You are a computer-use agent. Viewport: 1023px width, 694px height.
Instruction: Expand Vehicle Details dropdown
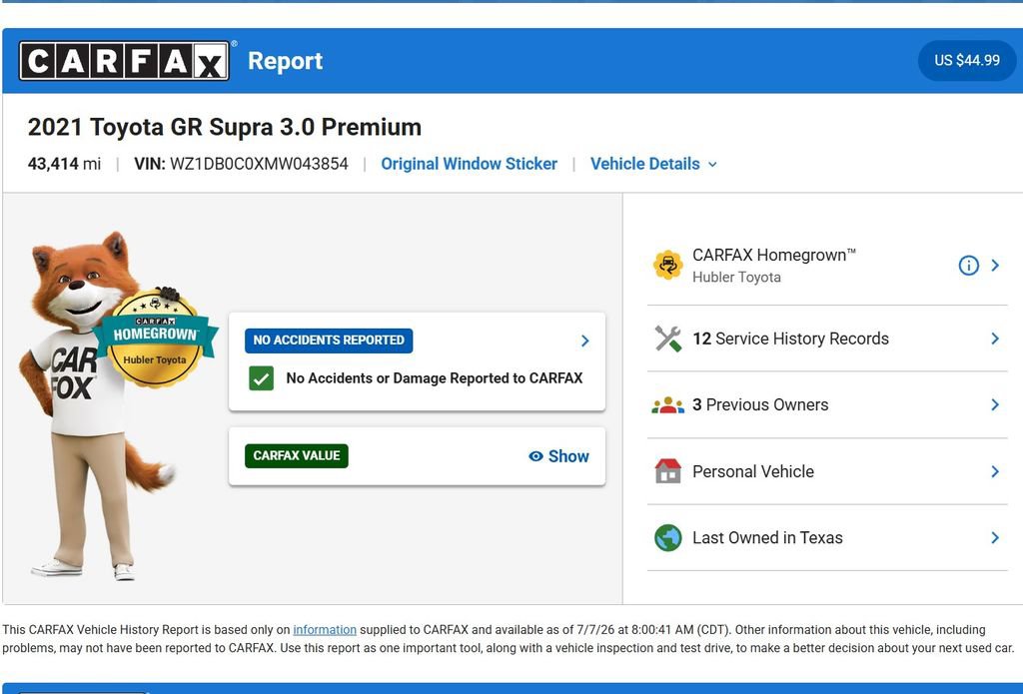click(653, 164)
